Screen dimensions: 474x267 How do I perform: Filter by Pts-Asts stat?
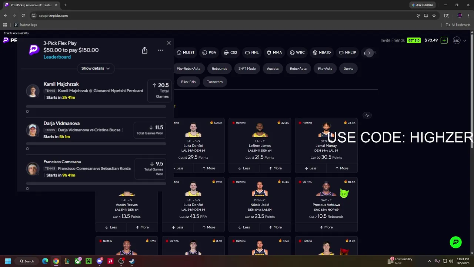[x=325, y=69]
